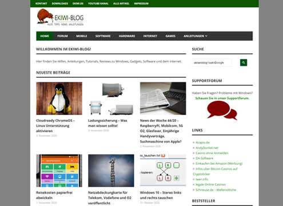Open the Games category

170,36
